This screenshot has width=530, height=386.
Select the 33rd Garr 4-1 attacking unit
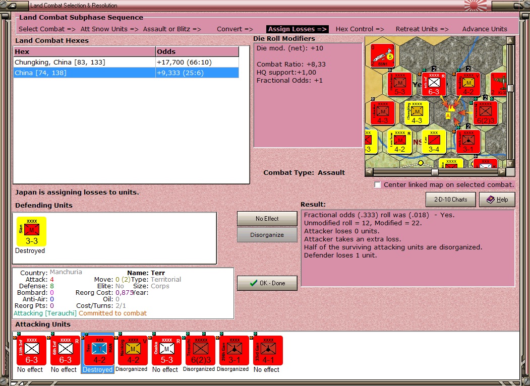[x=268, y=351]
